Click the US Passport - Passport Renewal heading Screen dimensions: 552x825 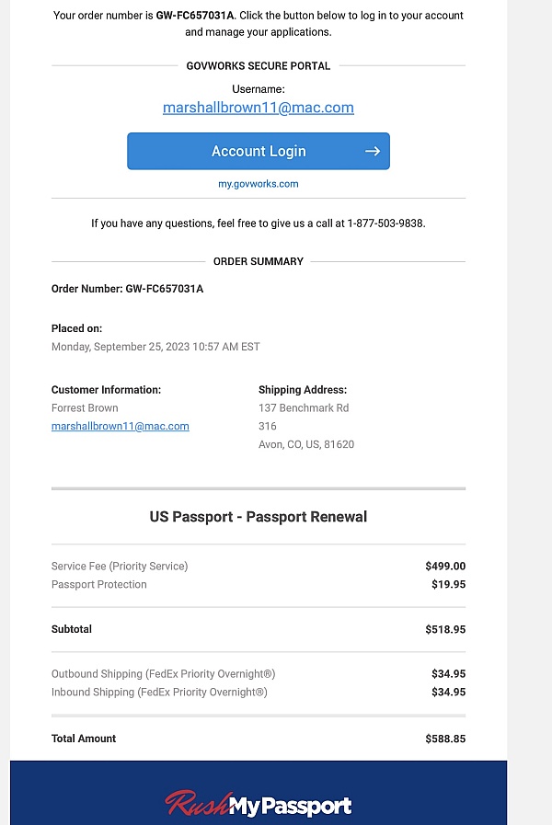tap(259, 517)
